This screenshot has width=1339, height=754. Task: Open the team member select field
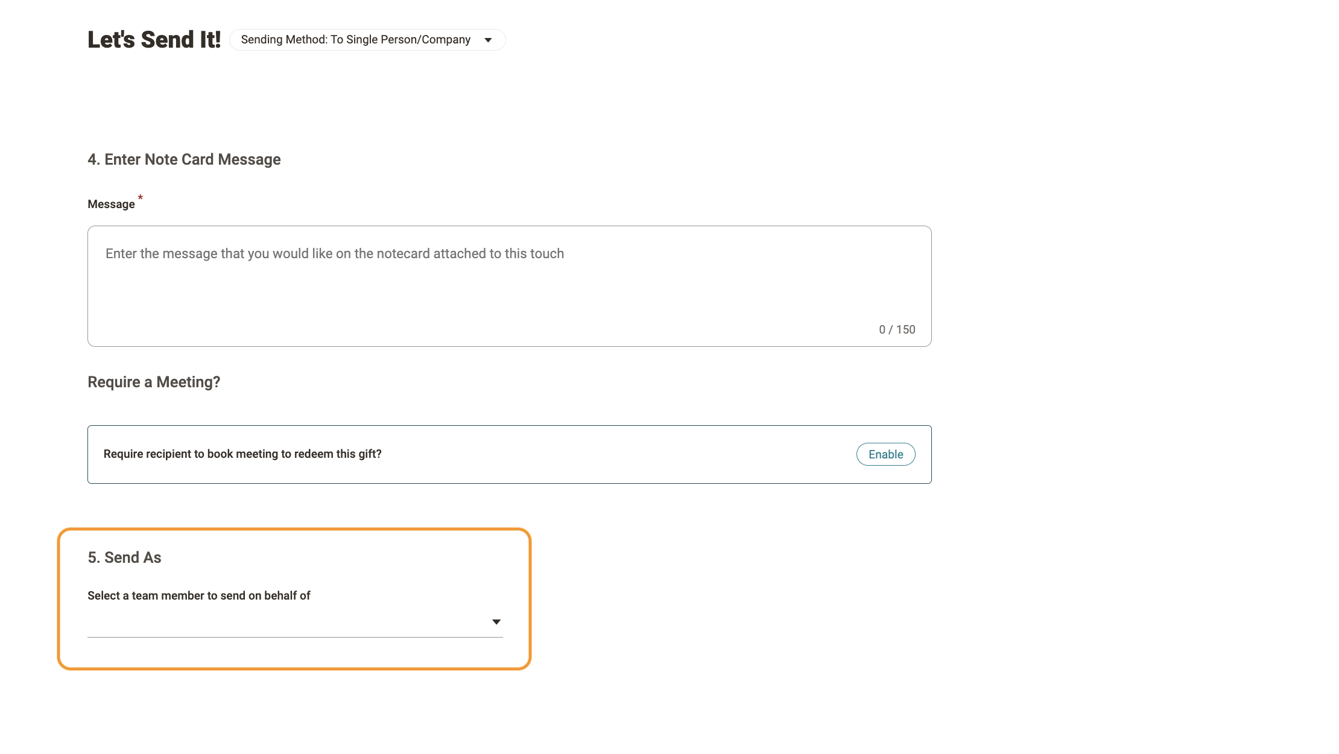(x=295, y=622)
